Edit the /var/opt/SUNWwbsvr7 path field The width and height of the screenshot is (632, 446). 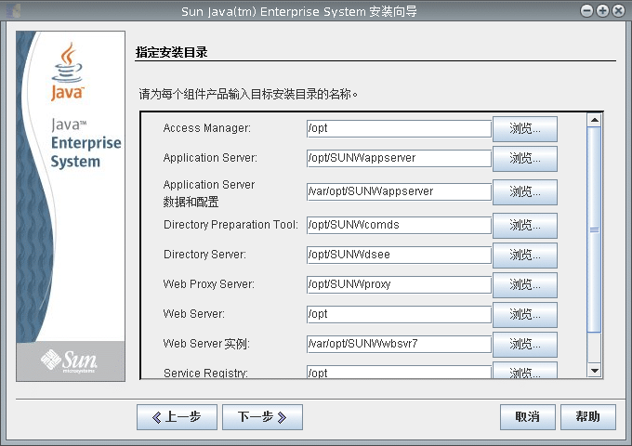399,345
